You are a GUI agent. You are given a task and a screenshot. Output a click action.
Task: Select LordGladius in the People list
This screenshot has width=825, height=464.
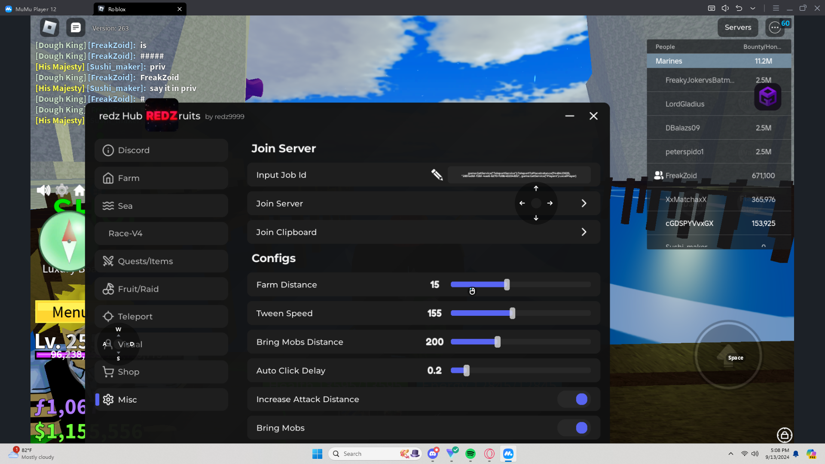(x=719, y=104)
